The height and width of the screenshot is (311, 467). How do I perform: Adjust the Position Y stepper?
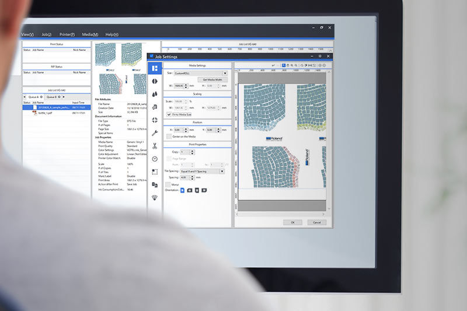[218, 130]
